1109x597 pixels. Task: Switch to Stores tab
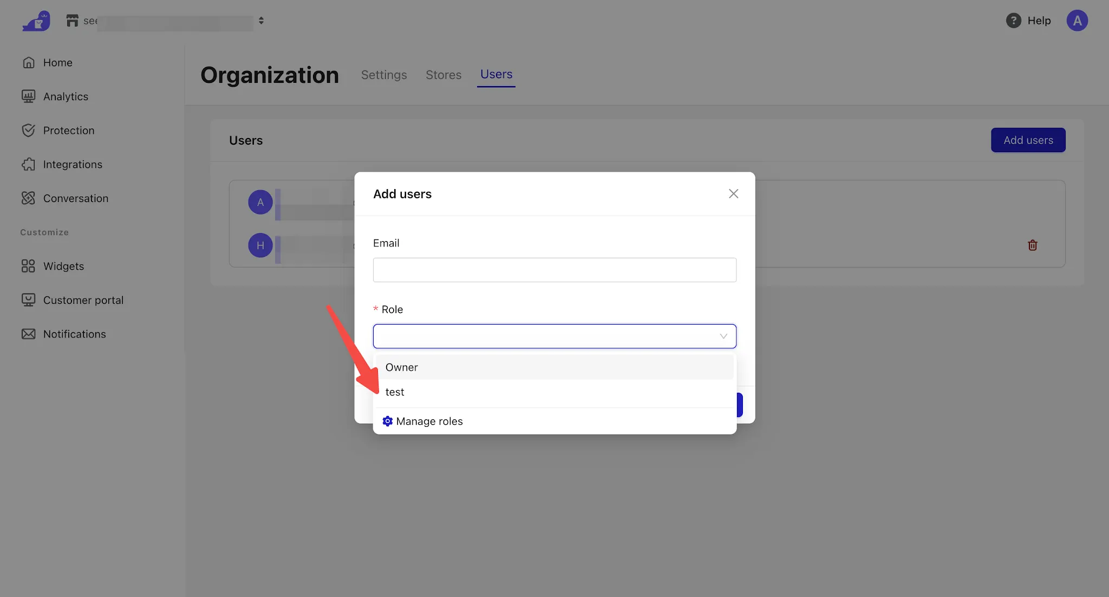(443, 75)
